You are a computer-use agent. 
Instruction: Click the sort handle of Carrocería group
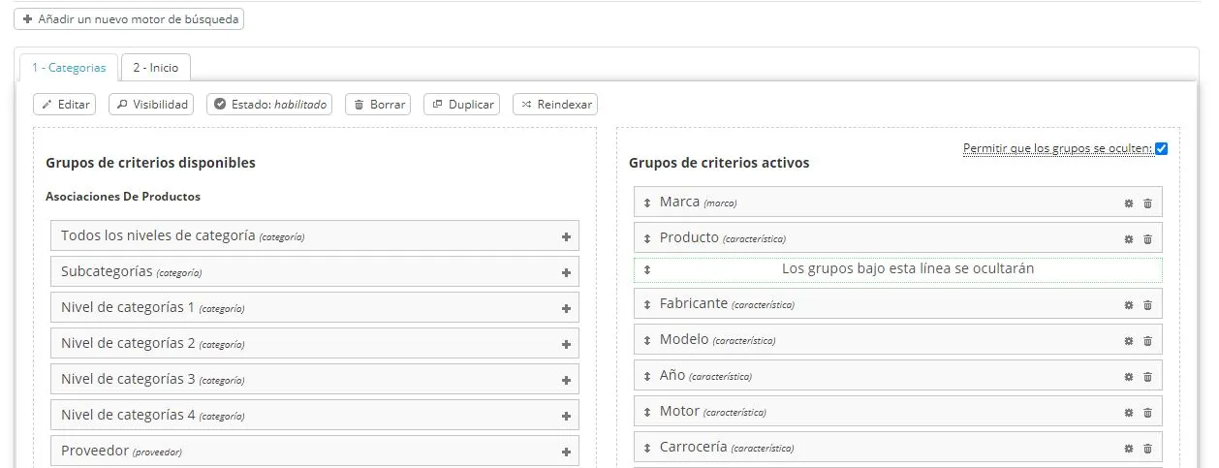tap(647, 449)
